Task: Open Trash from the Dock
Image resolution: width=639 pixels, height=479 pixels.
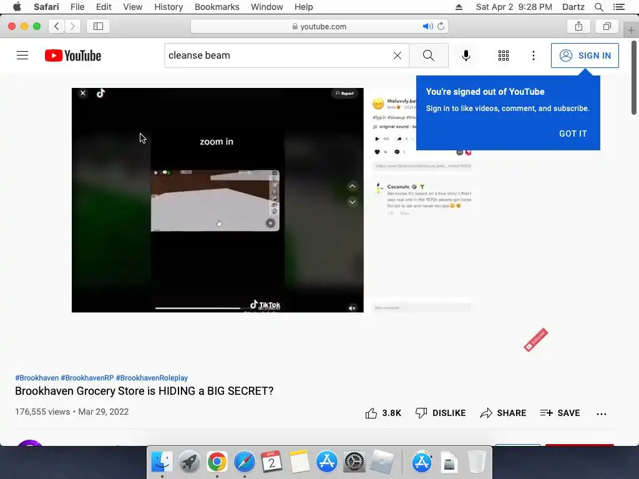Action: [476, 462]
